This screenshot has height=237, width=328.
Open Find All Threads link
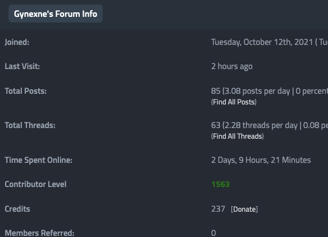237,136
